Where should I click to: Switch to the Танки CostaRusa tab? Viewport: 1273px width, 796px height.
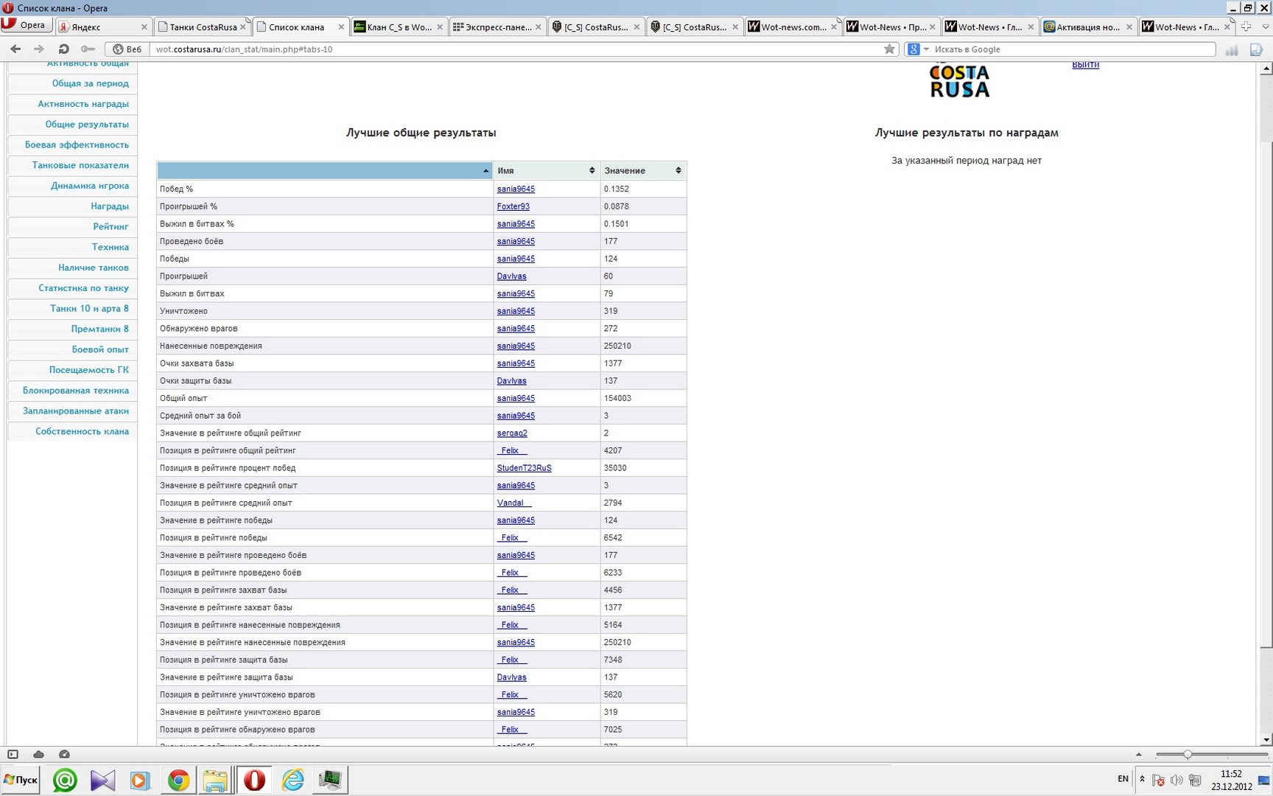[x=203, y=27]
